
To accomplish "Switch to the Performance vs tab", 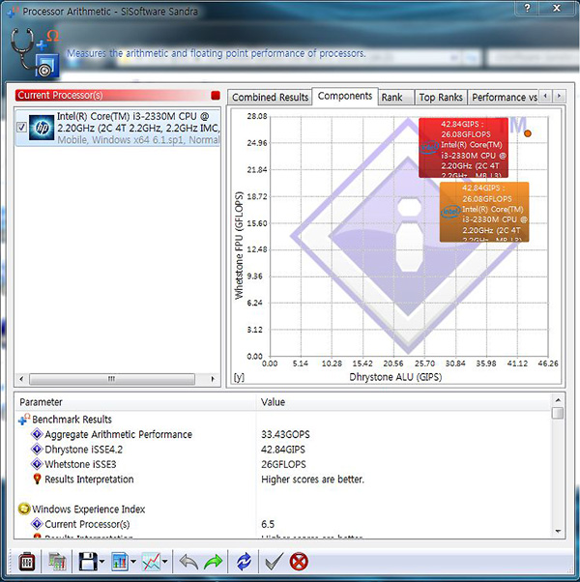I will point(504,98).
